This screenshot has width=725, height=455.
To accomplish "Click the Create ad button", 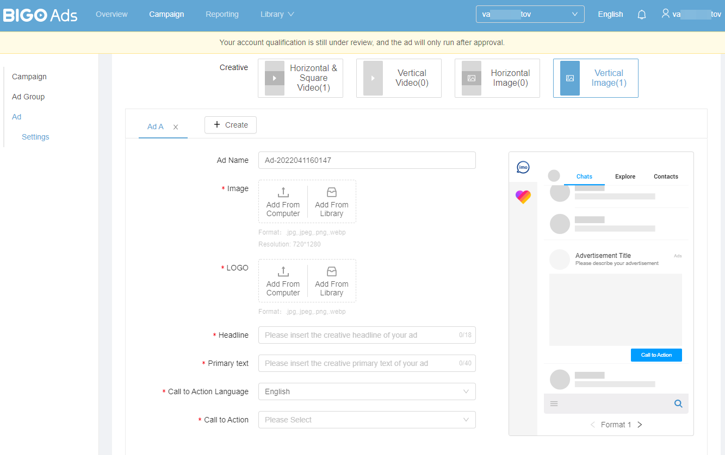I will (230, 125).
